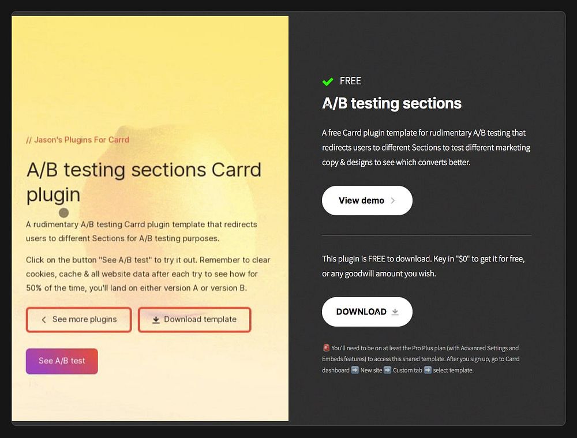The height and width of the screenshot is (438, 577).
Task: Click the green checkmark beside FREE
Action: [328, 81]
